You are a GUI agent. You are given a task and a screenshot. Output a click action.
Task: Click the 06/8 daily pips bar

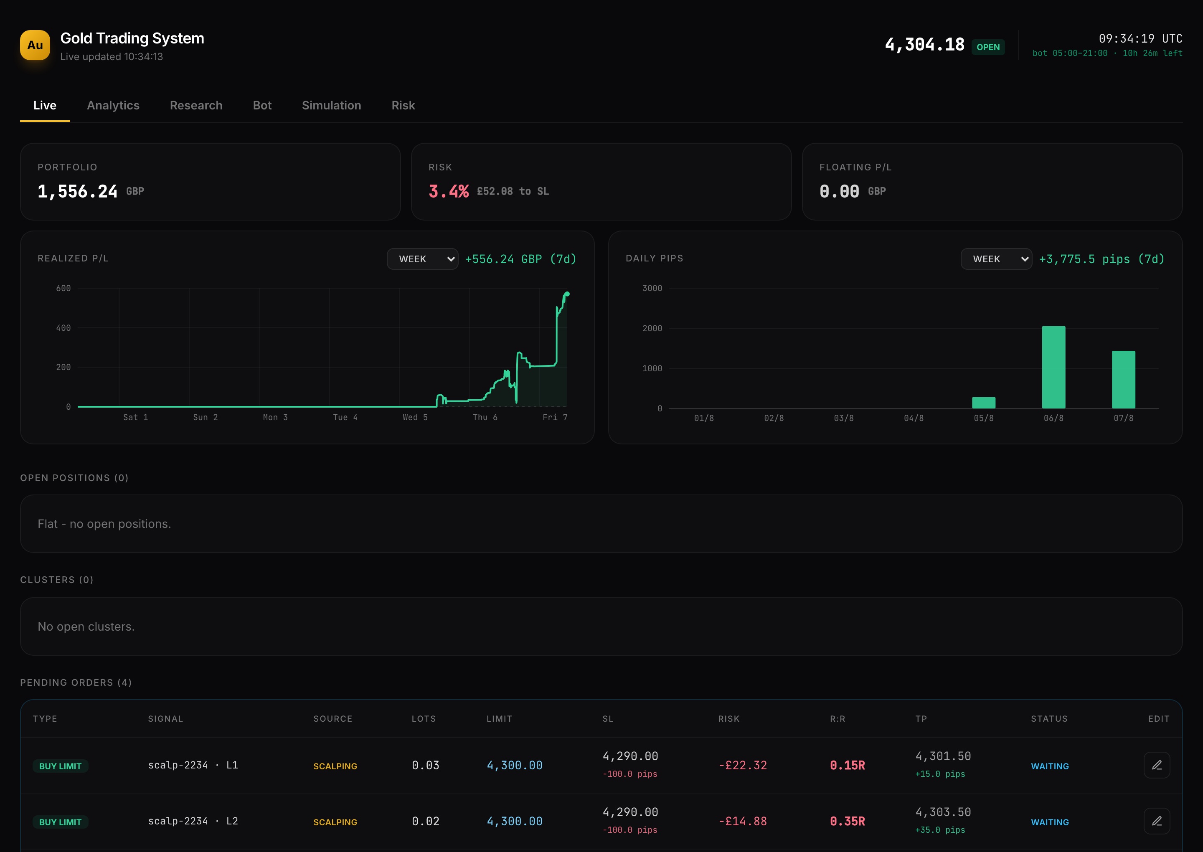click(x=1053, y=367)
